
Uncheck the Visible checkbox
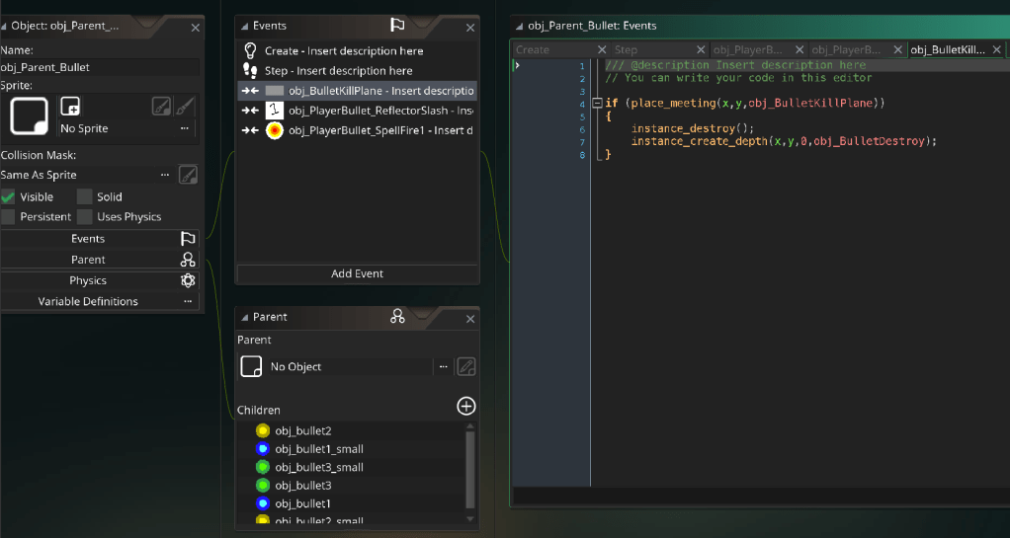(x=9, y=196)
